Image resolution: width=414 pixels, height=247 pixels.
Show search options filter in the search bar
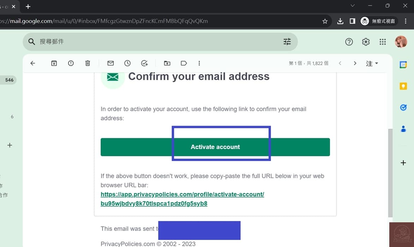pyautogui.click(x=287, y=42)
